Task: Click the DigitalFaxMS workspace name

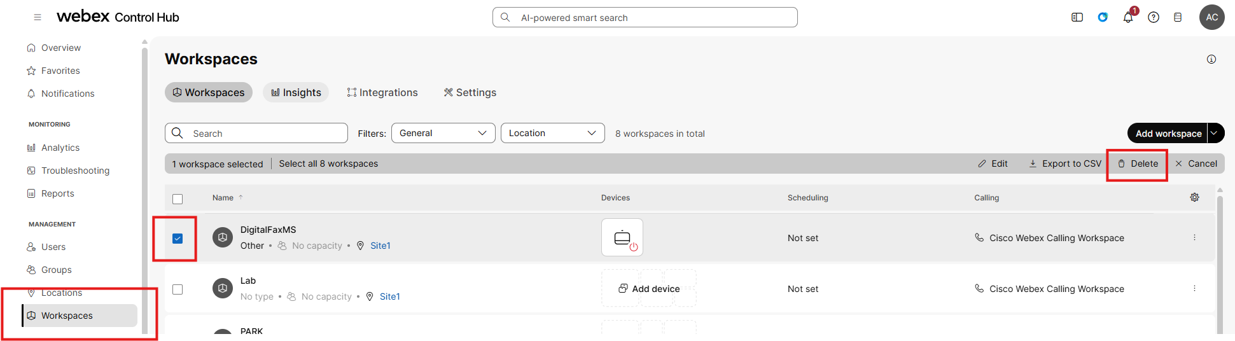Action: (x=268, y=230)
